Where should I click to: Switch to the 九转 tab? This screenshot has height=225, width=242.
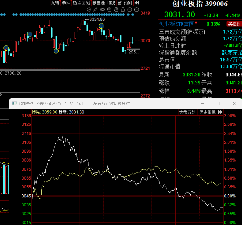tap(55, 3)
